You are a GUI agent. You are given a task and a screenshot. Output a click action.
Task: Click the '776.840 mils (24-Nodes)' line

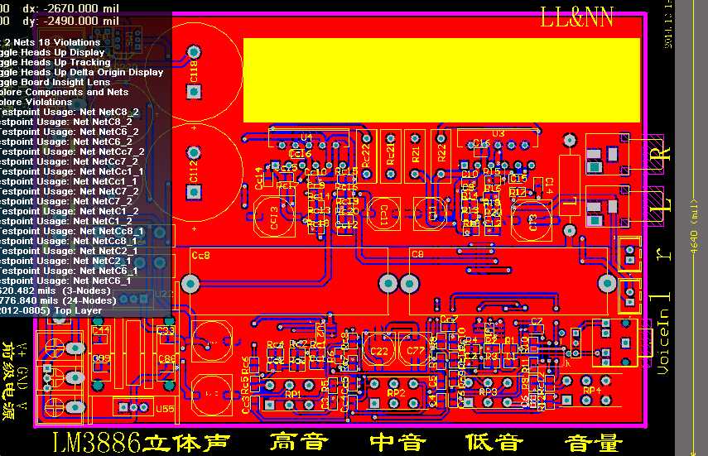pyautogui.click(x=58, y=300)
